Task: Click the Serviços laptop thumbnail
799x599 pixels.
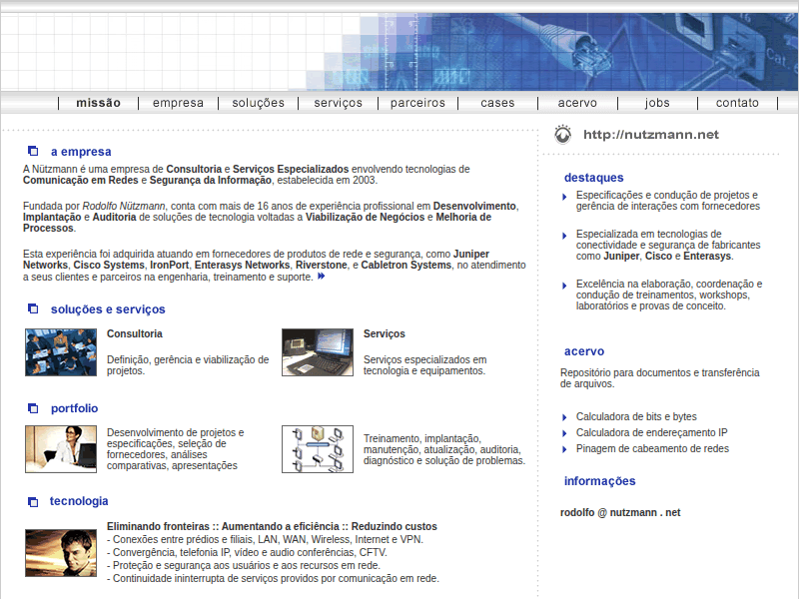Action: [318, 352]
